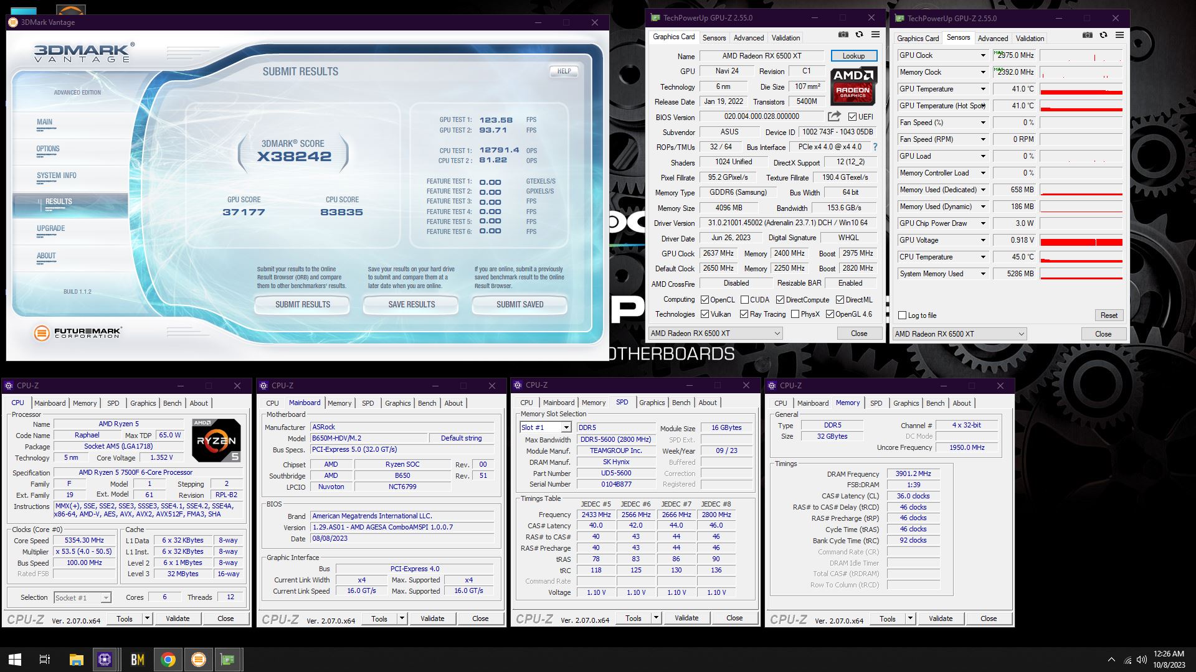
Task: Open File Explorer from the taskbar
Action: [x=76, y=660]
